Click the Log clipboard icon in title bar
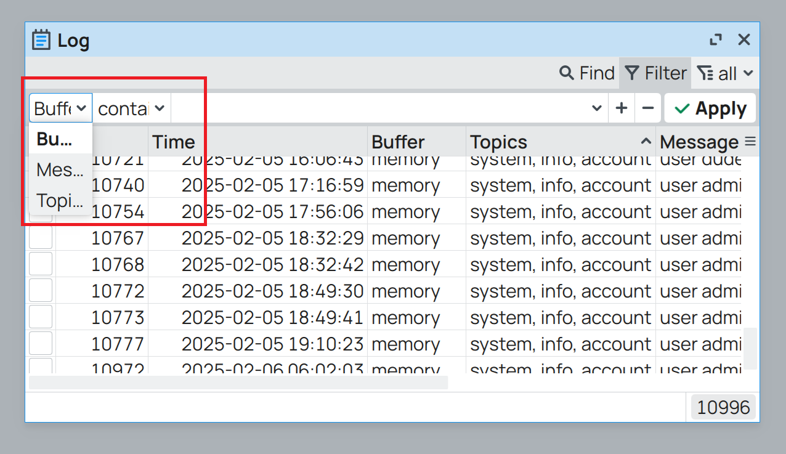The width and height of the screenshot is (786, 454). coord(41,41)
